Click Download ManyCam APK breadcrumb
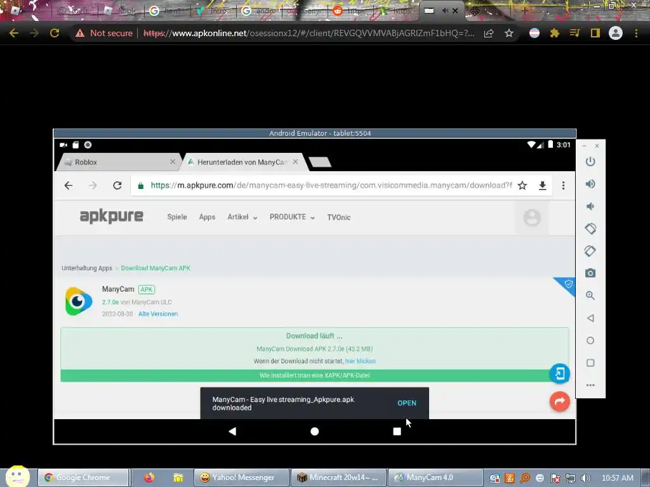This screenshot has width=650, height=487. tap(156, 268)
